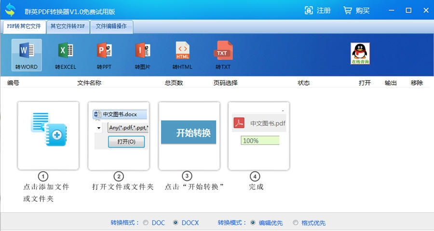This screenshot has width=434, height=231.
Task: Click the 页码选择 column header
Action: click(x=225, y=83)
